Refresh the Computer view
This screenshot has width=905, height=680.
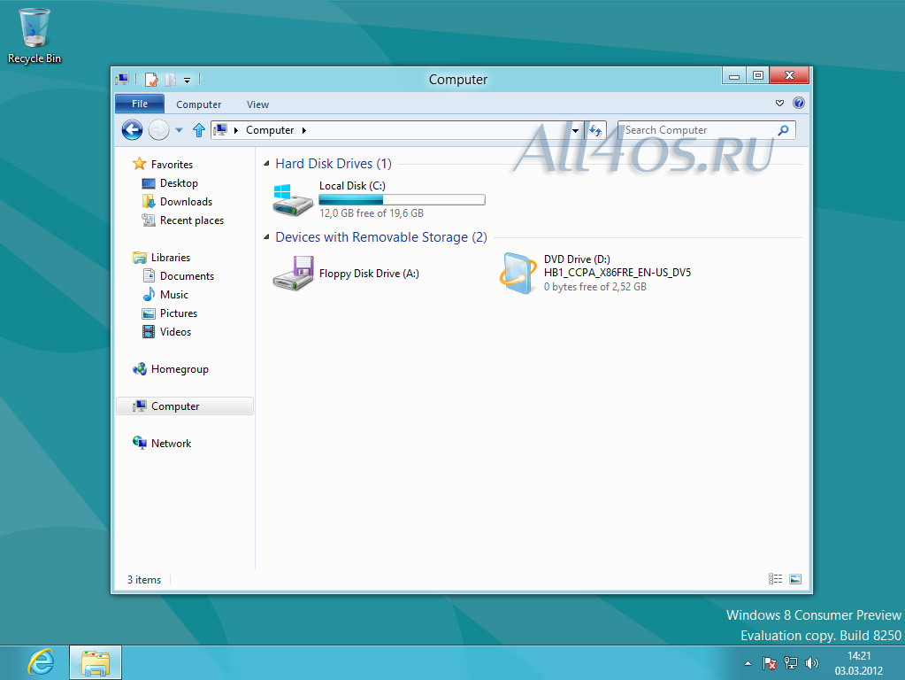pyautogui.click(x=595, y=130)
